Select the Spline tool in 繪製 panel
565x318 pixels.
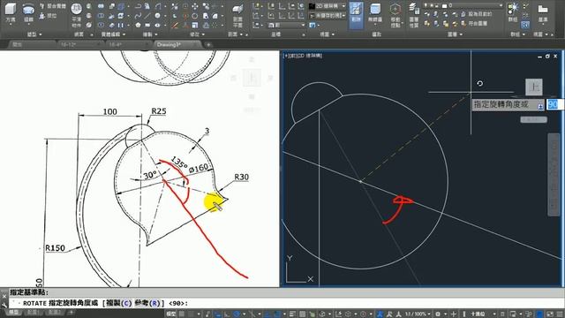(x=138, y=16)
